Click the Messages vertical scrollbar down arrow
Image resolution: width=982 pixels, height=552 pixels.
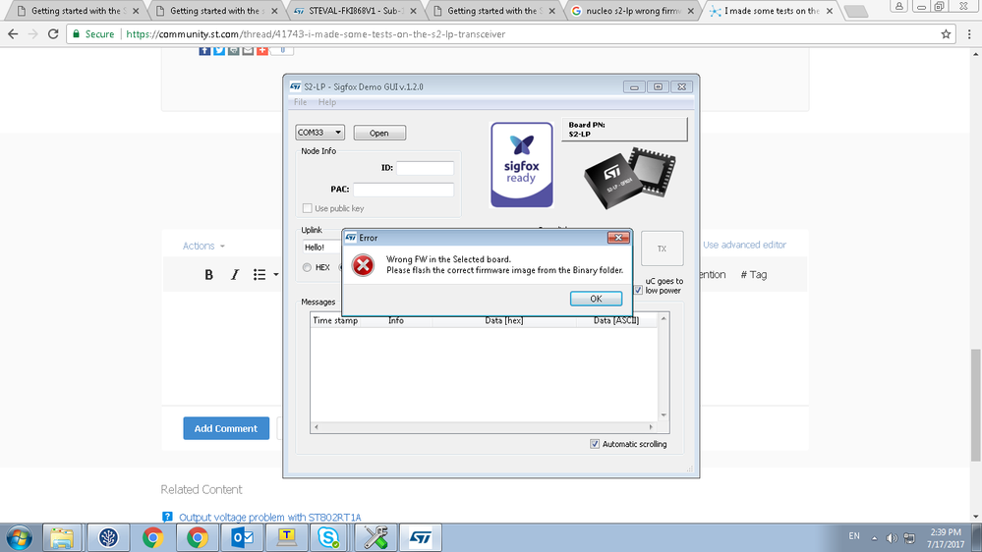(664, 414)
